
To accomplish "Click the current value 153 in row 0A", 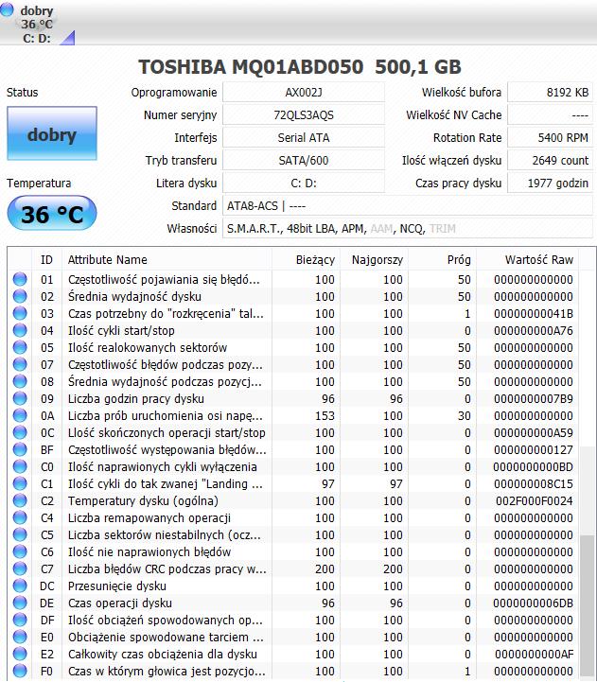I will (325, 415).
